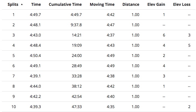Click the 4:39.1 time for split 7
The width and height of the screenshot is (196, 112).
(x=35, y=76)
